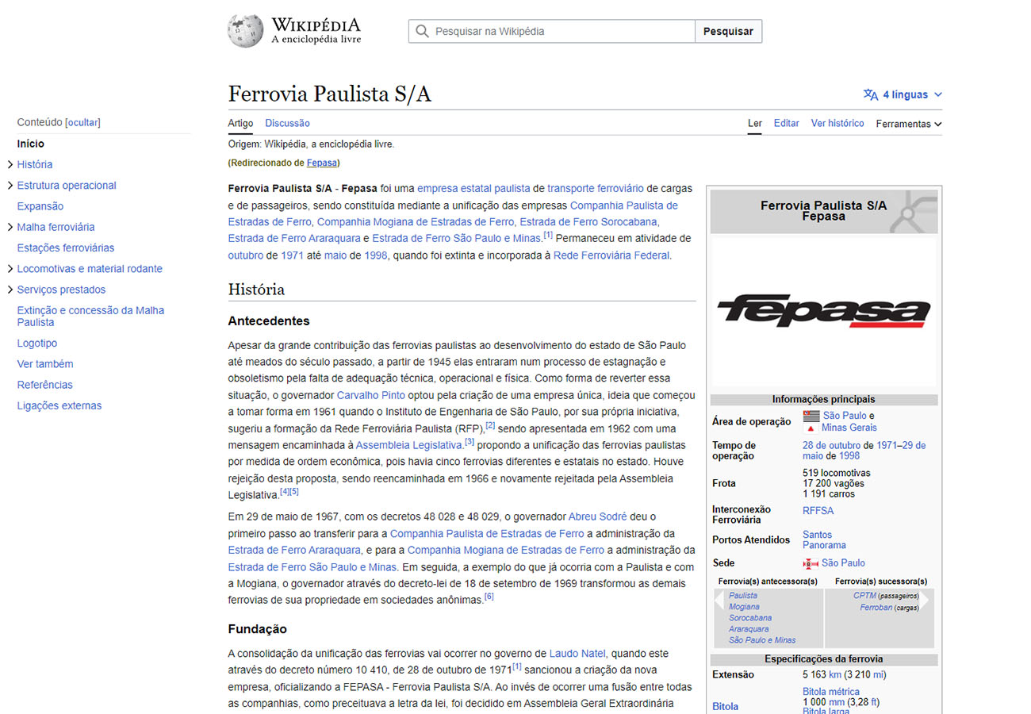Open the Editar tab

point(786,123)
